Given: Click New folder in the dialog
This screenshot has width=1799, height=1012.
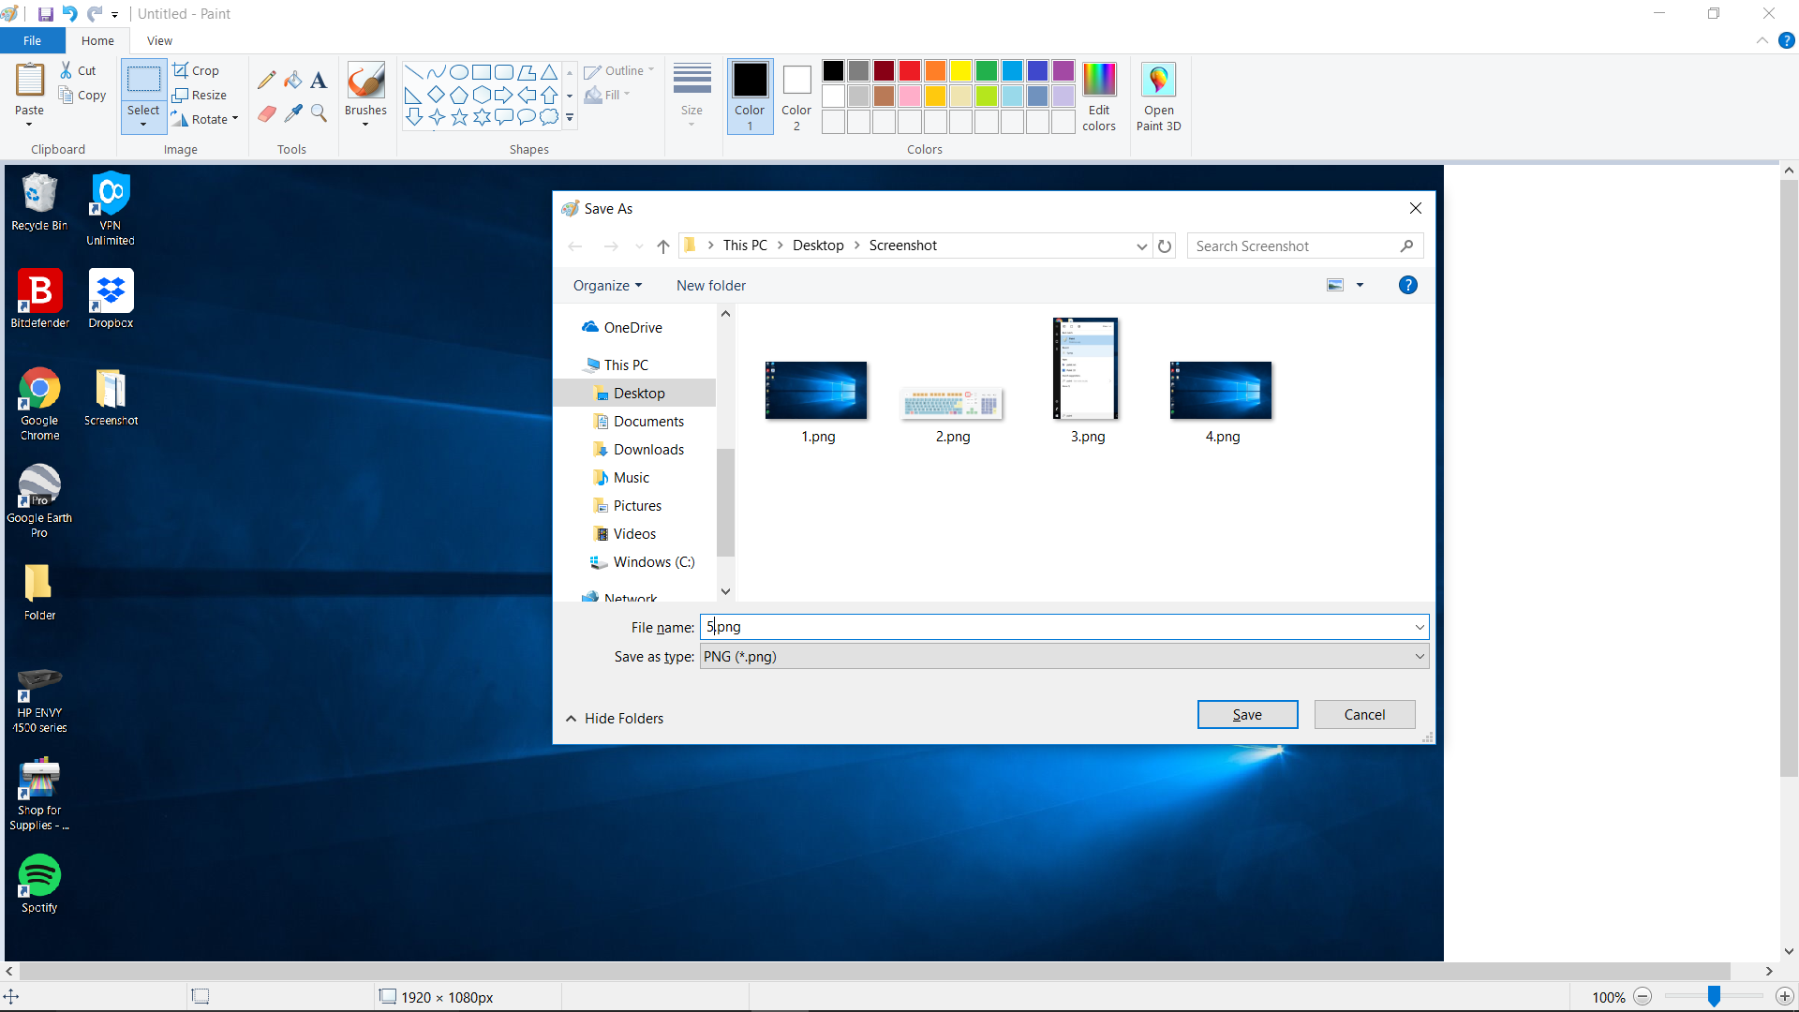Looking at the screenshot, I should coord(710,285).
